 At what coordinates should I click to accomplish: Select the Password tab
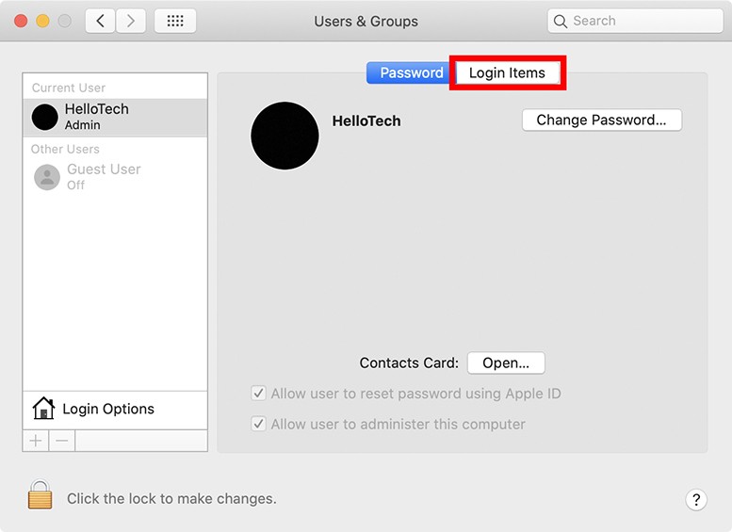411,73
